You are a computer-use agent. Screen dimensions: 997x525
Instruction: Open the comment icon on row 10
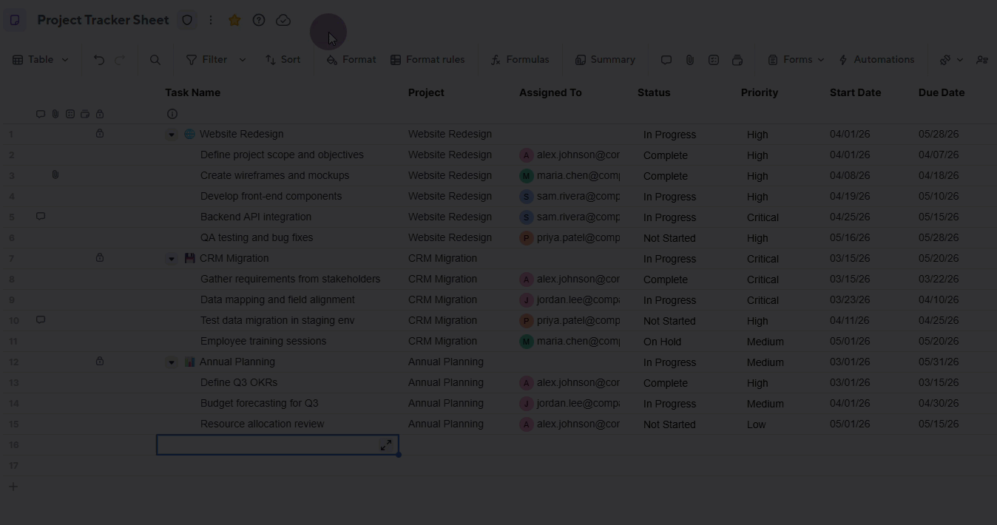click(x=41, y=320)
